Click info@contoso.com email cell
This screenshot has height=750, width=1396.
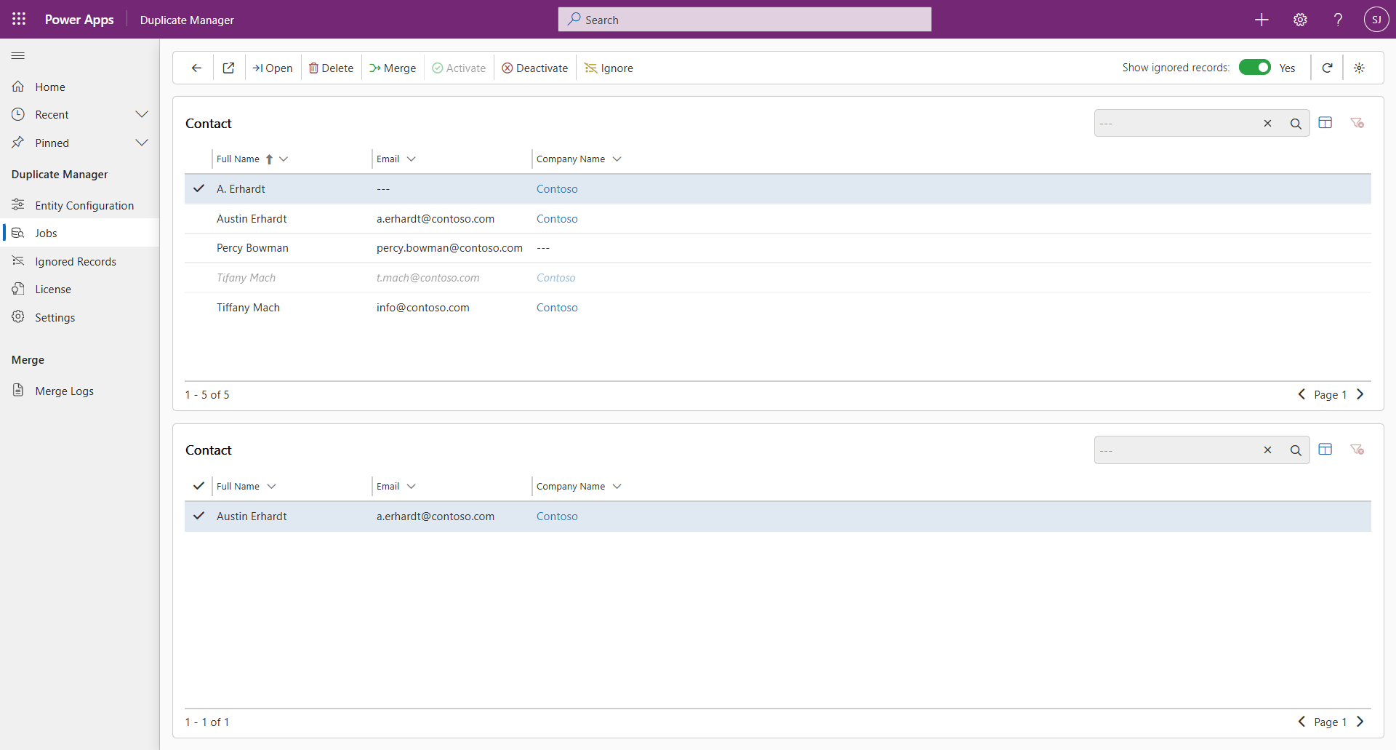[423, 307]
